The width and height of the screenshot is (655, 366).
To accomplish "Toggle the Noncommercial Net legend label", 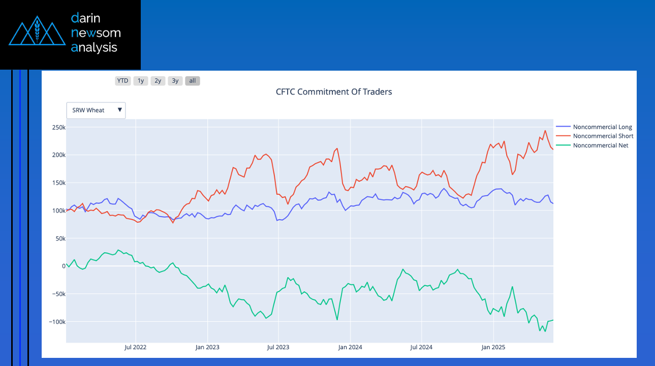I will pos(600,145).
